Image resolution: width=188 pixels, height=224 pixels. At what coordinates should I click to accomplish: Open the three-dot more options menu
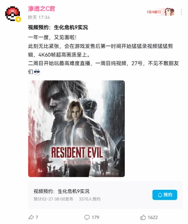tap(181, 12)
